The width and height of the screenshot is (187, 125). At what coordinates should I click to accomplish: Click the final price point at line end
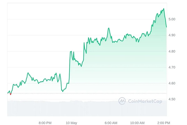click(166, 27)
